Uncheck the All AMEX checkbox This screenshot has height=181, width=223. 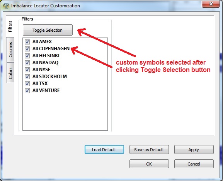pos(27,42)
